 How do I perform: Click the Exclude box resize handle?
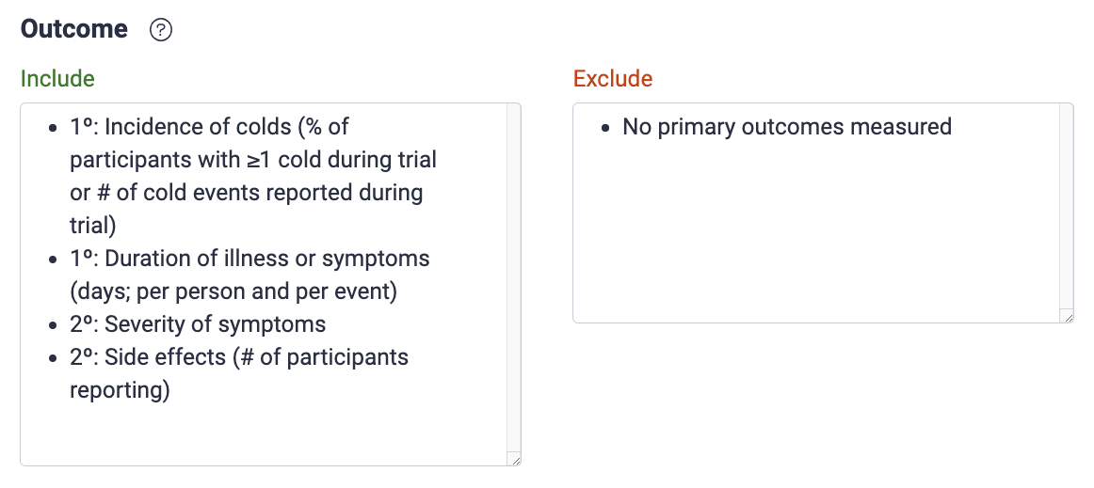(x=1067, y=316)
